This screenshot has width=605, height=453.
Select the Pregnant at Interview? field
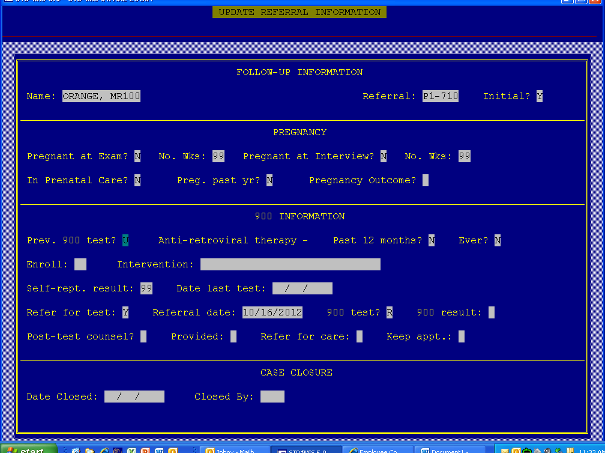383,156
